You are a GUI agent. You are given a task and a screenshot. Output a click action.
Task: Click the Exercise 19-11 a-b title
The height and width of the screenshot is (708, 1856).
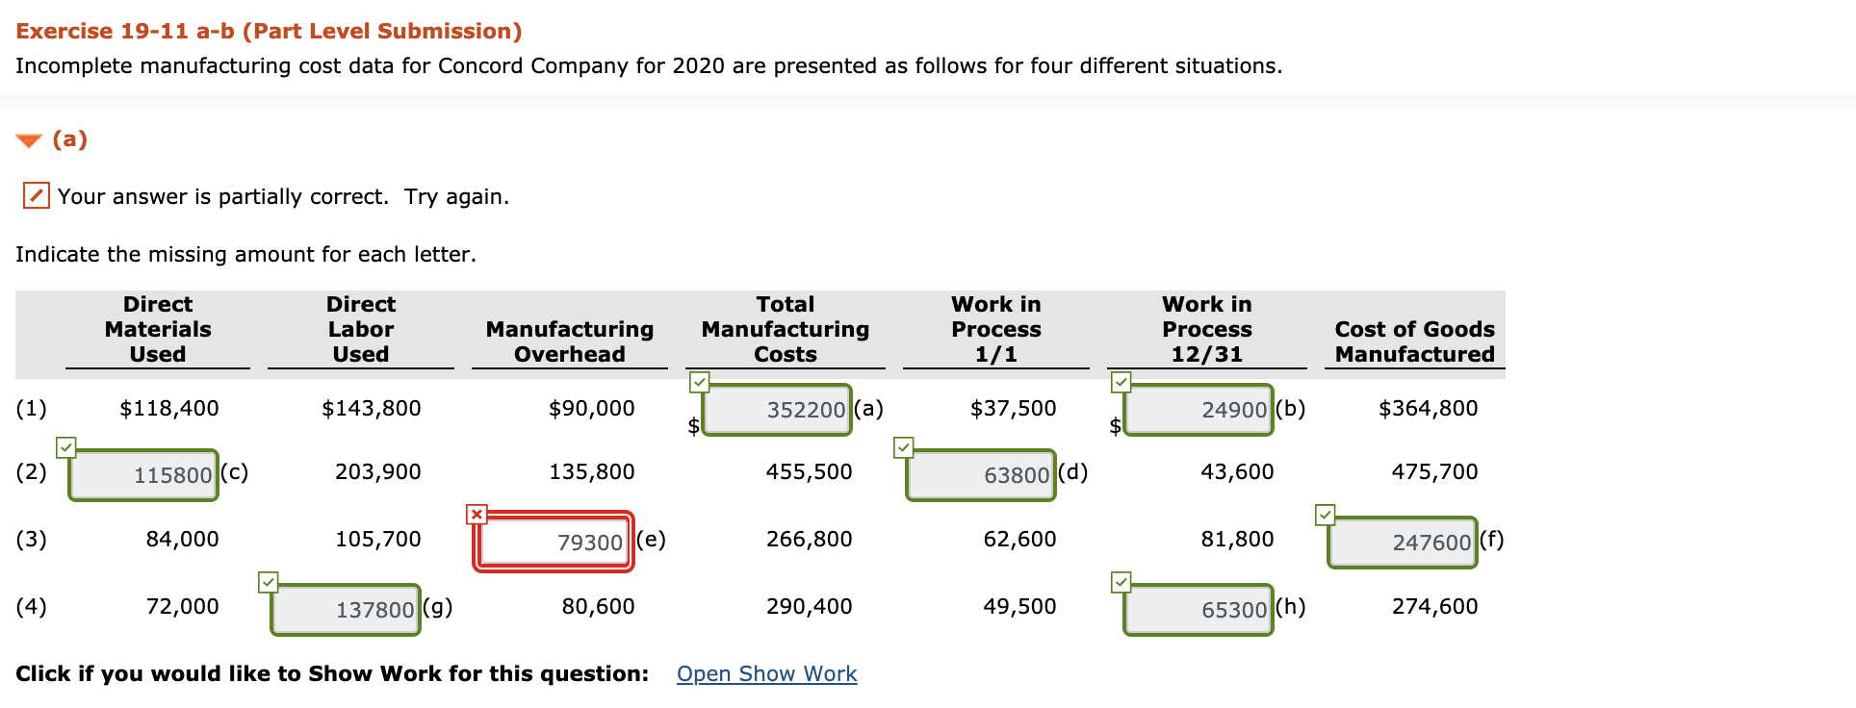(x=269, y=31)
